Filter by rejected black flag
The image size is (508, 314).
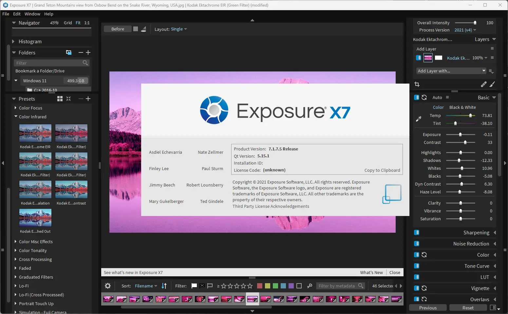pyautogui.click(x=202, y=286)
